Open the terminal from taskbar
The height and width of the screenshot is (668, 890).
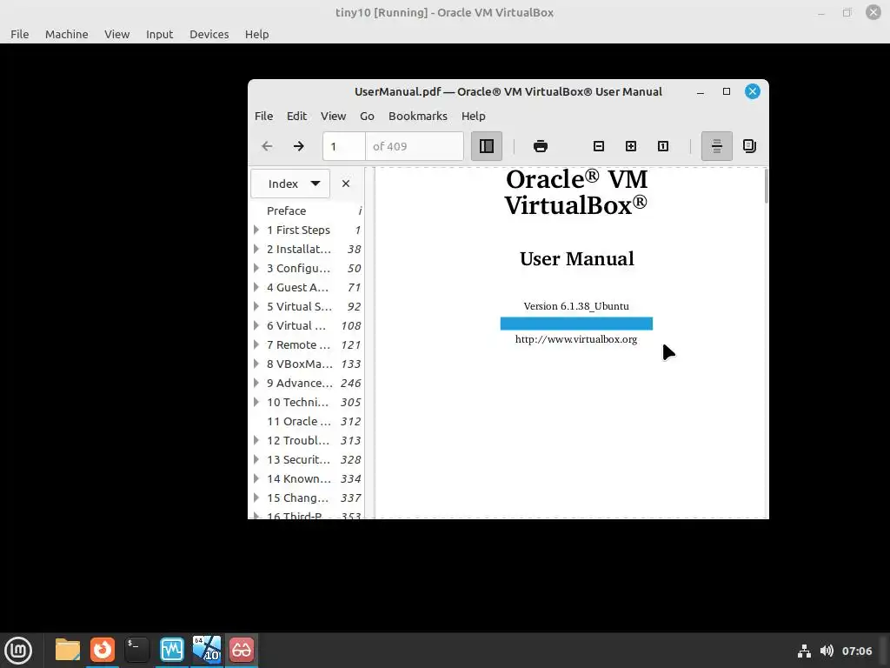[136, 650]
